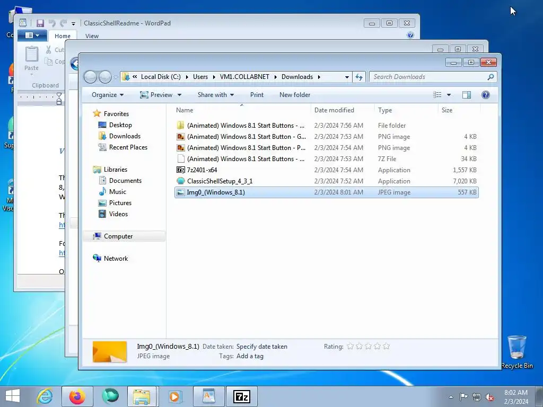Select the Img0_(Windows_8.1) file icon
543x407 pixels.
click(180, 192)
